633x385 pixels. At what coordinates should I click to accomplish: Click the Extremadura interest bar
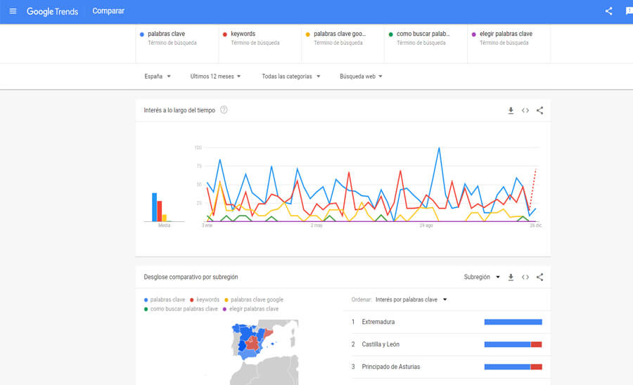point(513,322)
